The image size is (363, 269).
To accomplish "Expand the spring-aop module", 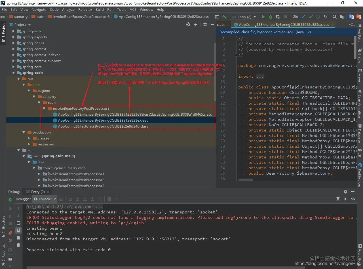I will 13,31.
